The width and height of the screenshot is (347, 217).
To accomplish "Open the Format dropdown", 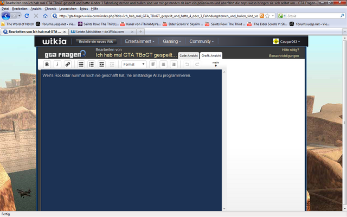I will point(134,65).
